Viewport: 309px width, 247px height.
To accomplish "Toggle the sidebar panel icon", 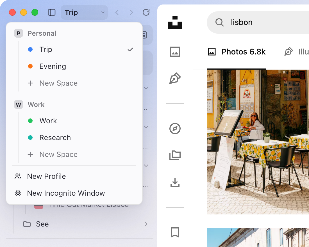I will pos(52,12).
